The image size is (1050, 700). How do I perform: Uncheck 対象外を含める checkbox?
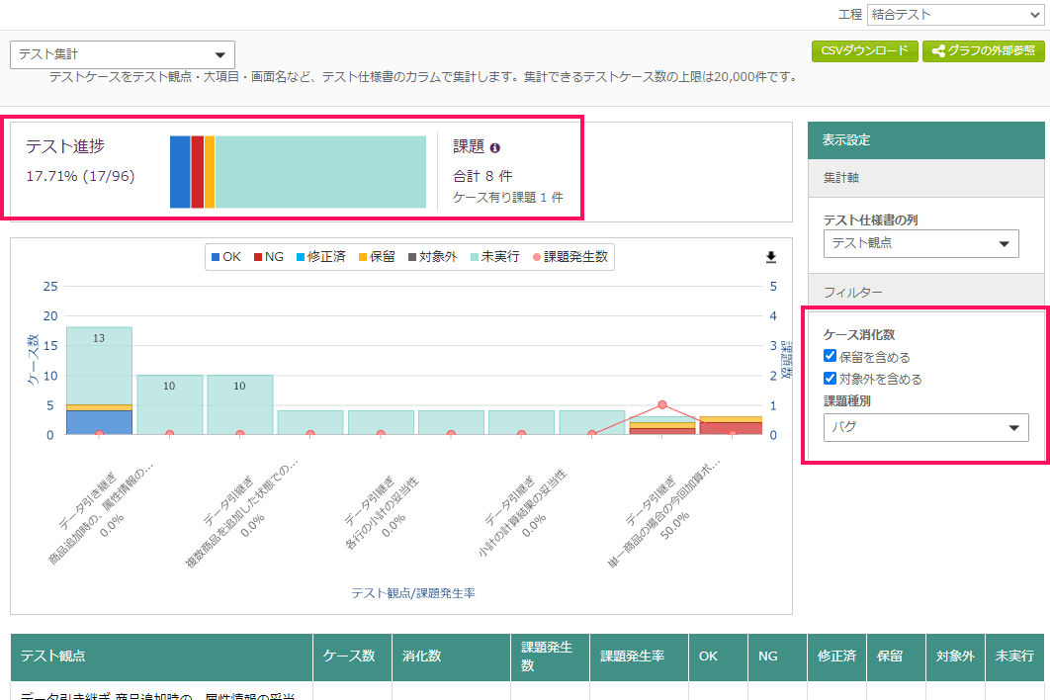pyautogui.click(x=830, y=378)
